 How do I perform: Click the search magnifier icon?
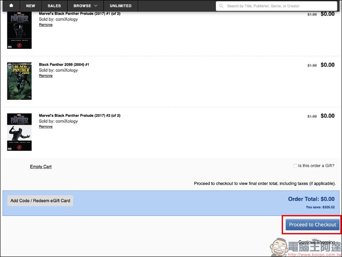221,6
